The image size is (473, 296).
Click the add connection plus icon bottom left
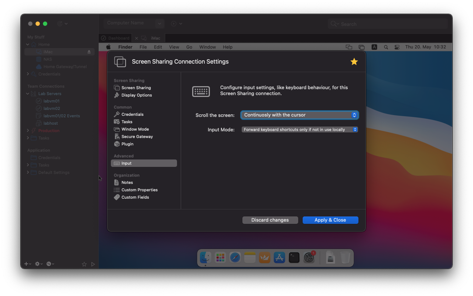click(x=25, y=264)
